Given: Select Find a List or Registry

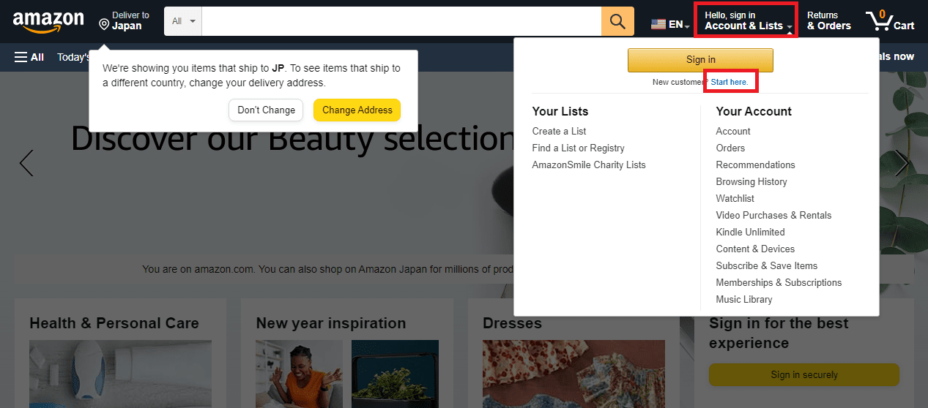Looking at the screenshot, I should (x=579, y=148).
